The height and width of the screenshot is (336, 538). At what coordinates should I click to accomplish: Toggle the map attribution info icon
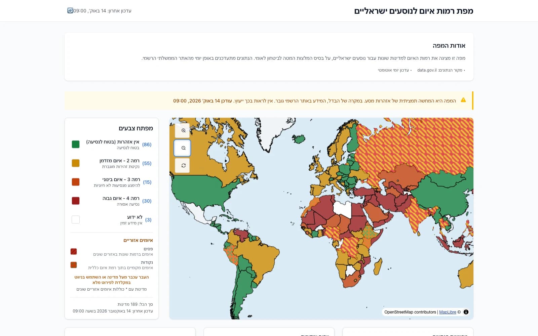(x=466, y=312)
